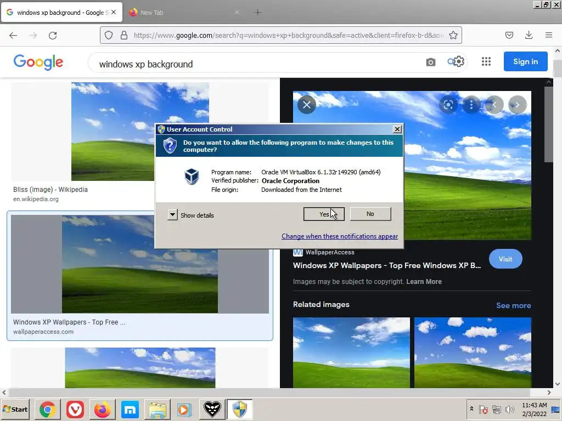Open first related image thumbnail

pyautogui.click(x=351, y=352)
